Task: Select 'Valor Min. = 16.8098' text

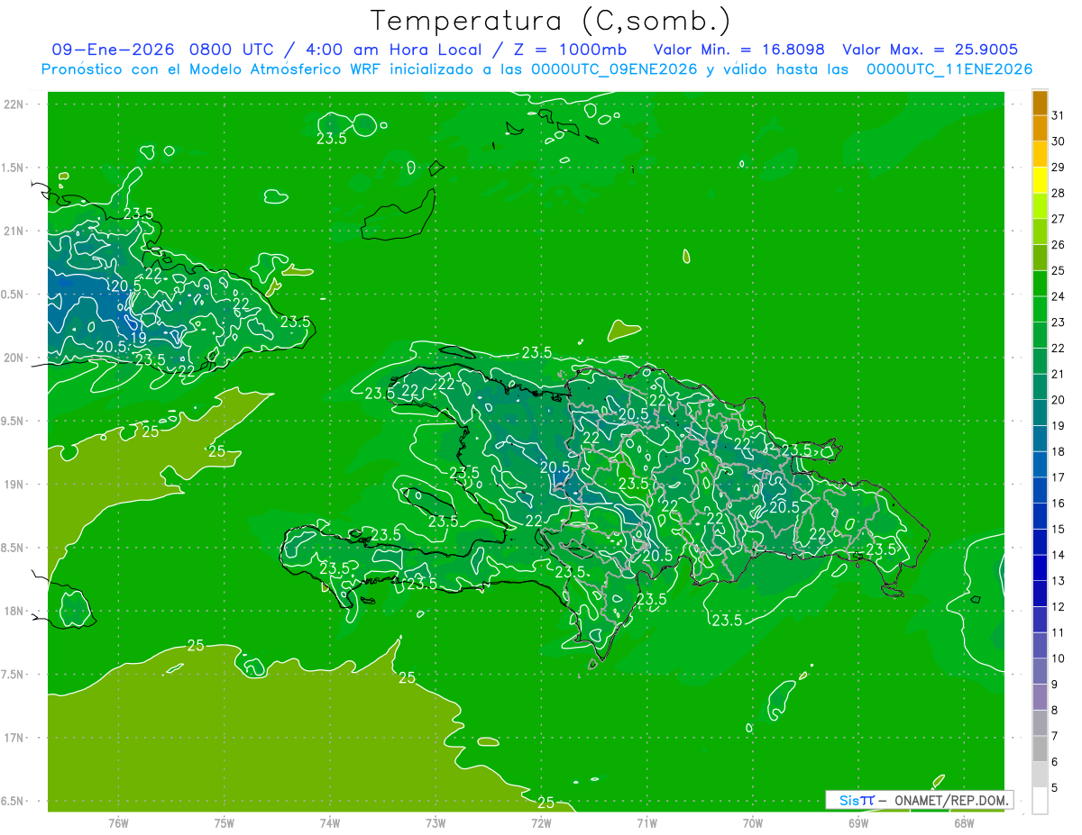Action: tap(739, 49)
